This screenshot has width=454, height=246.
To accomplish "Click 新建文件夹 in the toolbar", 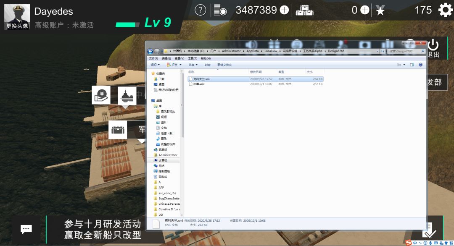I will 224,65.
